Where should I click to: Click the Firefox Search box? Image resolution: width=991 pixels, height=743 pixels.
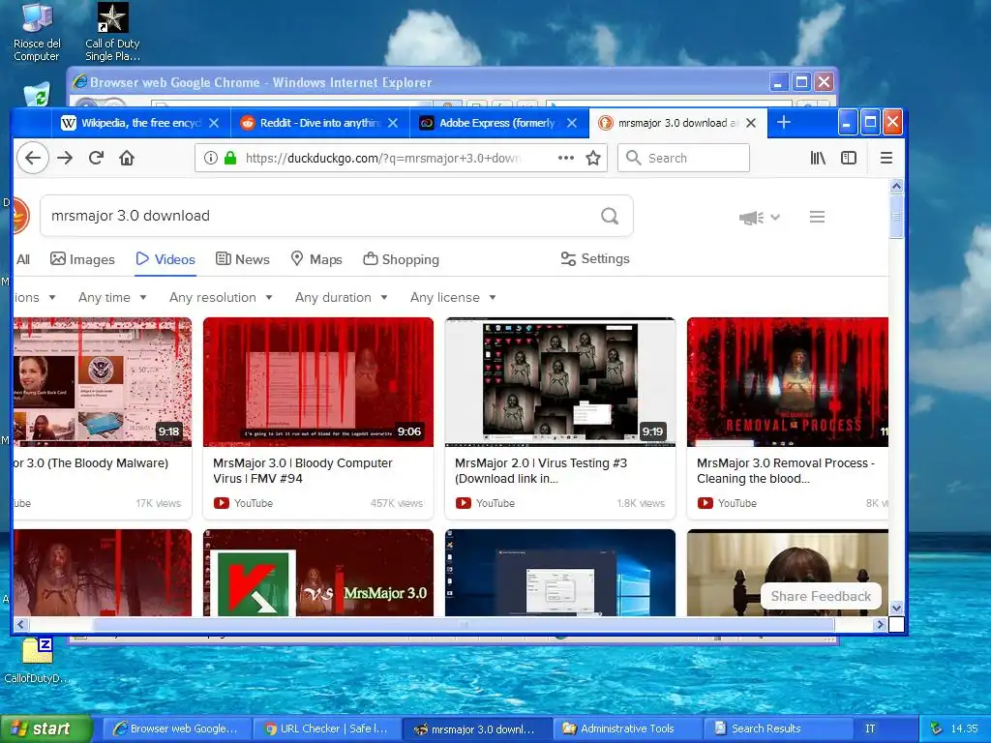tap(684, 158)
